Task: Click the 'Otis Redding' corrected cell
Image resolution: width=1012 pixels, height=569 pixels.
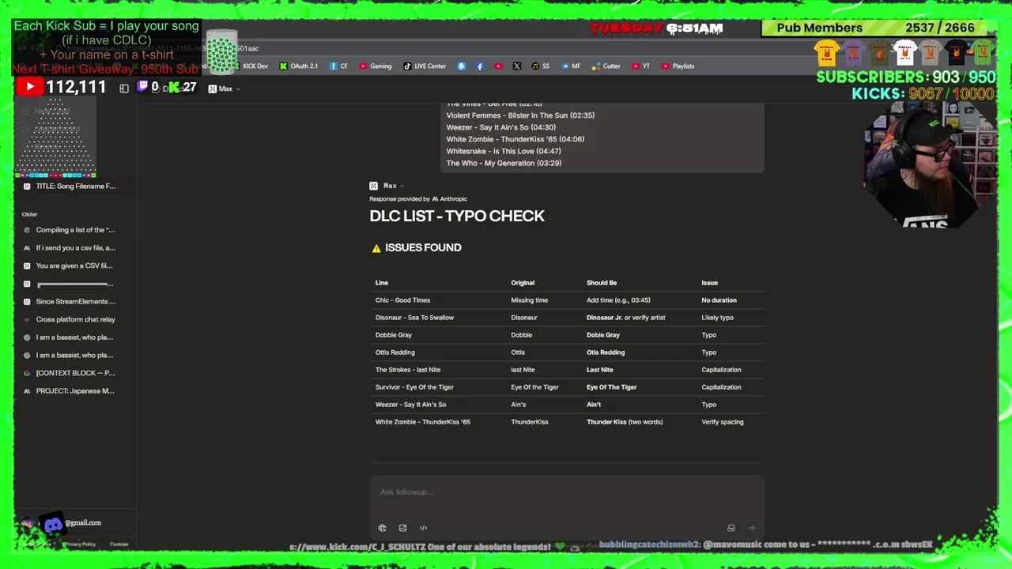Action: 606,352
